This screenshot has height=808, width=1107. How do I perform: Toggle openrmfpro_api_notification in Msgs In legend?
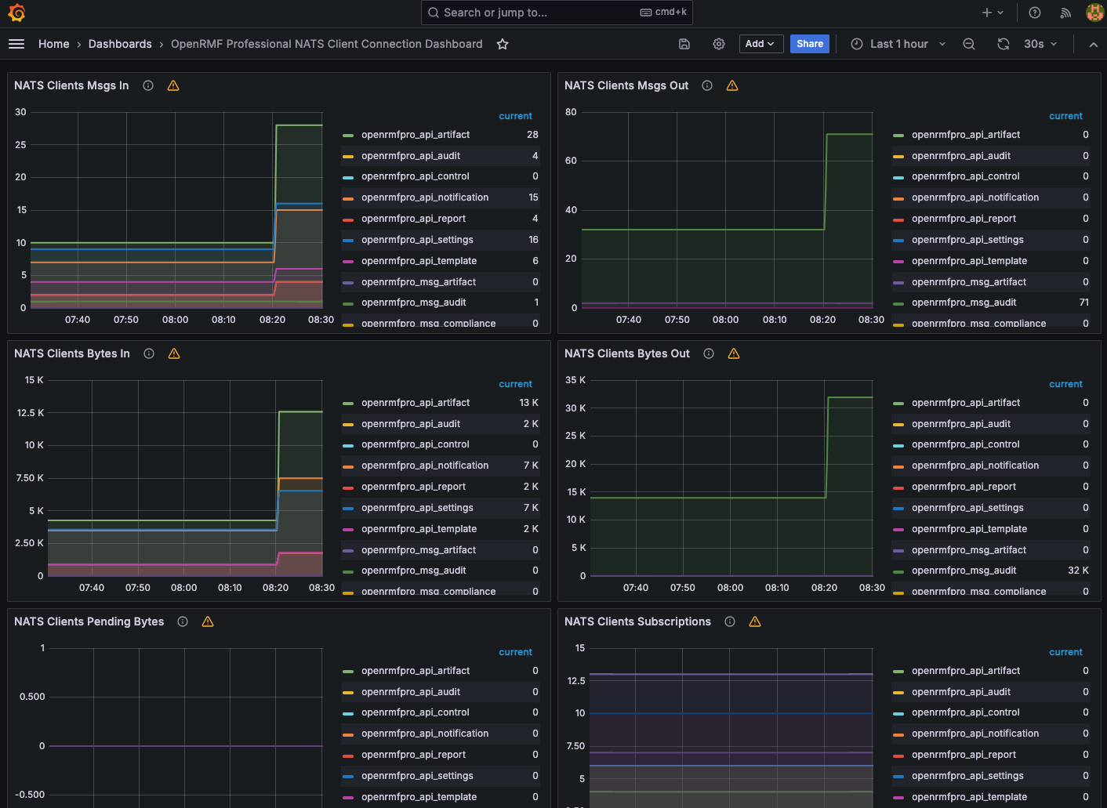(425, 197)
